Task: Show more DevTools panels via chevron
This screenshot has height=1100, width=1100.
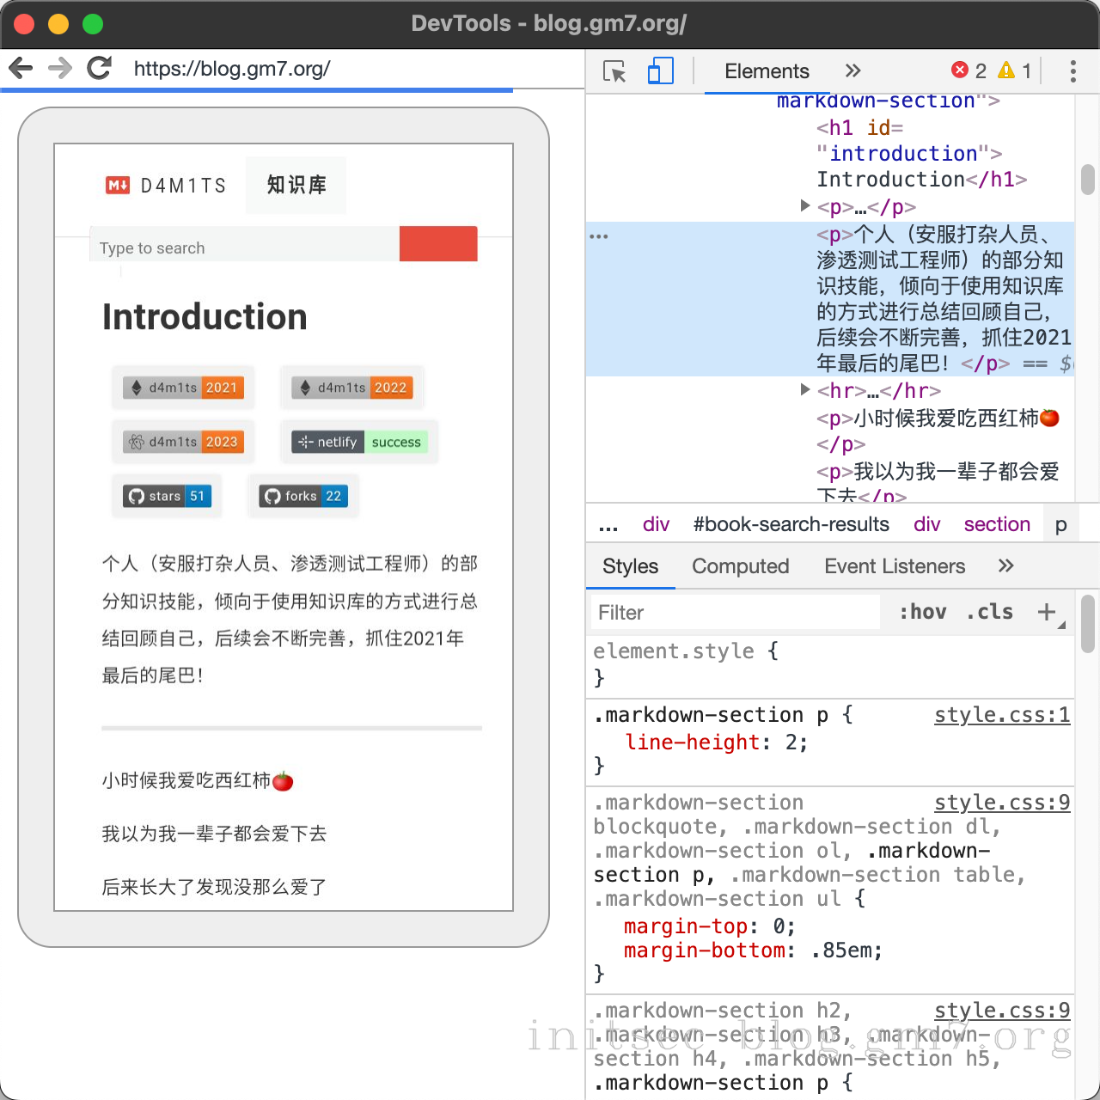Action: pyautogui.click(x=852, y=71)
